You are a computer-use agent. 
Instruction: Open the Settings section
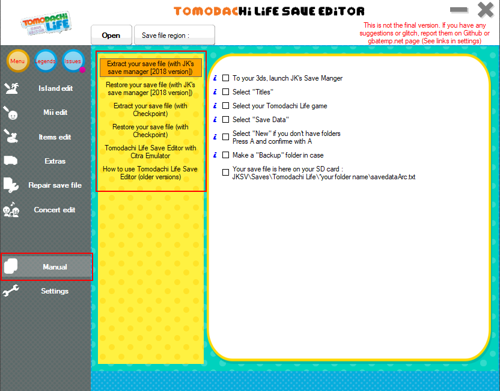46,291
